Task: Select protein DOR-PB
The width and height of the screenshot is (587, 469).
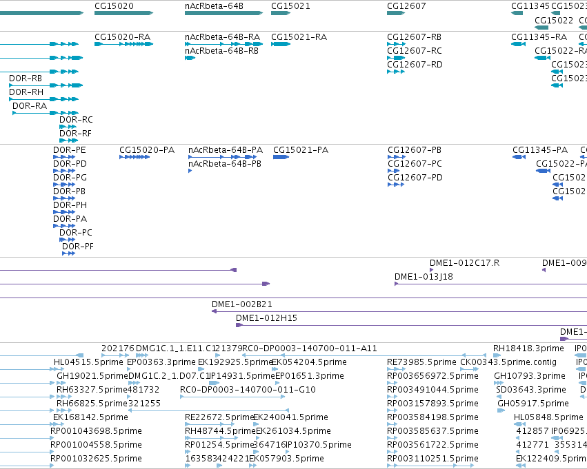Action: click(x=69, y=191)
